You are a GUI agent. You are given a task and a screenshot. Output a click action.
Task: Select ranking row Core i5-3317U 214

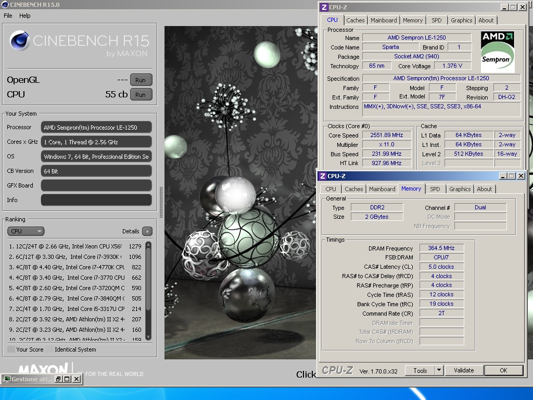click(x=75, y=309)
